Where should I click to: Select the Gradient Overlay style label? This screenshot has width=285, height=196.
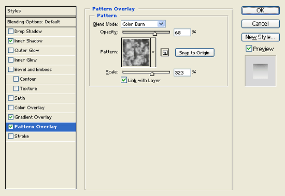click(x=33, y=117)
